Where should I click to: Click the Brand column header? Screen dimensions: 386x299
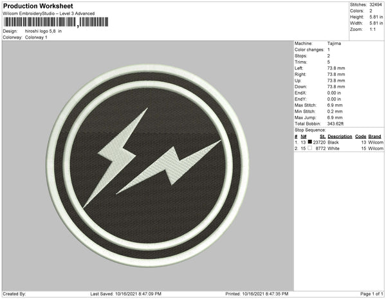coord(374,137)
